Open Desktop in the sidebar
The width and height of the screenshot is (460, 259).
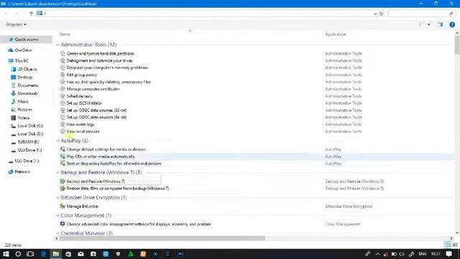pyautogui.click(x=24, y=77)
